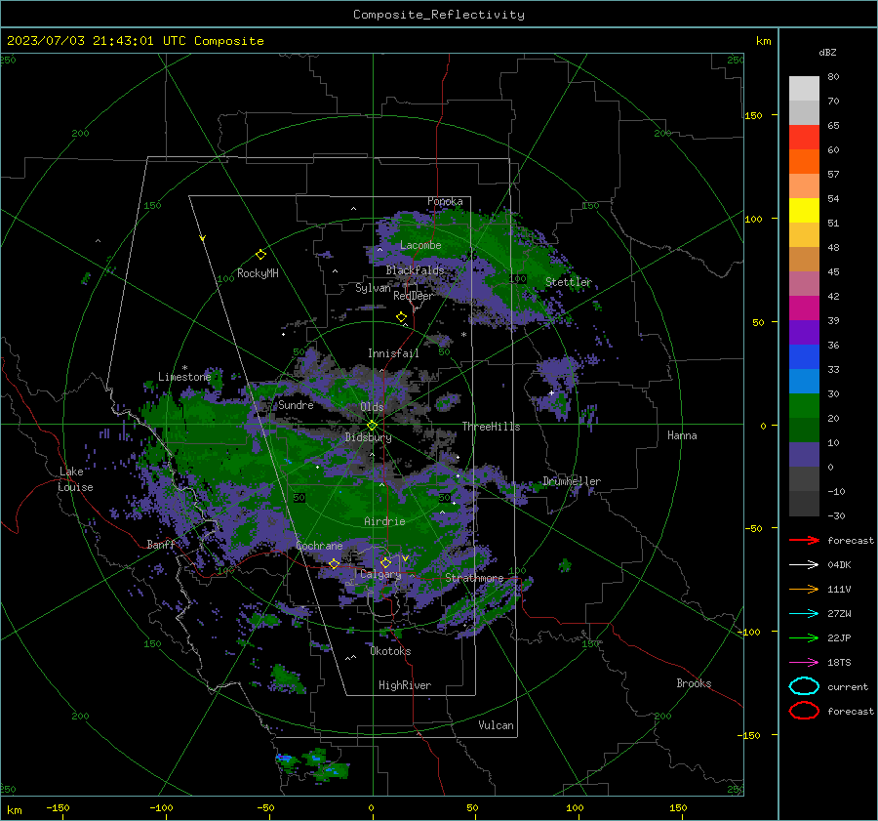
Task: Click the Vulcan city label
Action: coord(497,725)
